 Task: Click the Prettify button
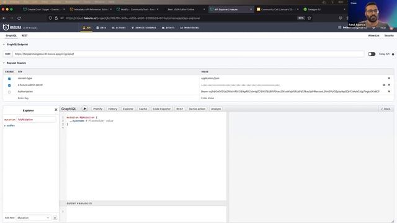tap(98, 109)
